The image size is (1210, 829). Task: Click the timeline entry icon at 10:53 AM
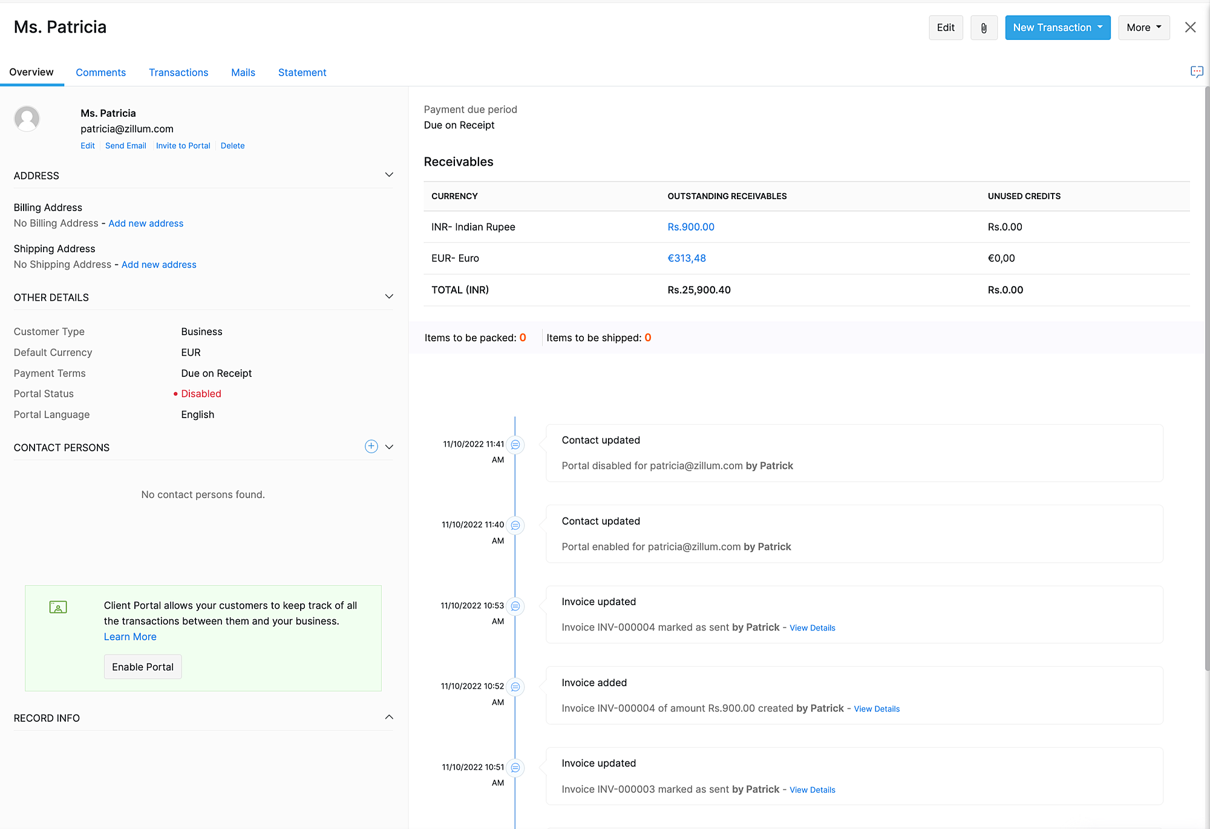(x=516, y=606)
